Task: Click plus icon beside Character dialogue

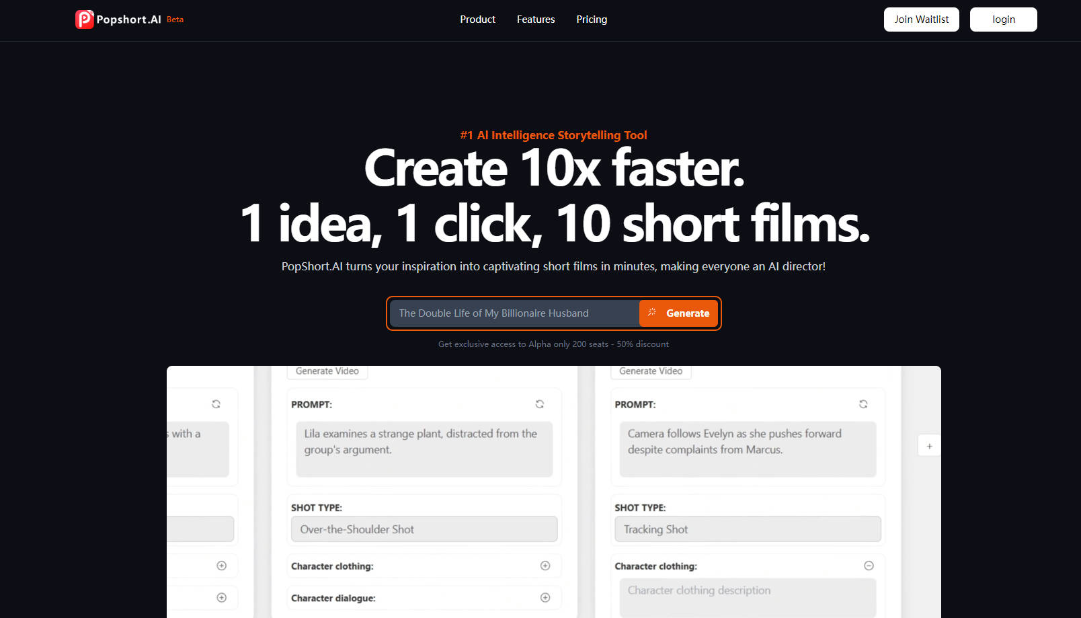Action: click(x=545, y=597)
